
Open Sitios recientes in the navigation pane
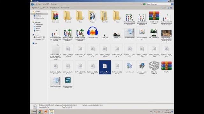coord(39,18)
